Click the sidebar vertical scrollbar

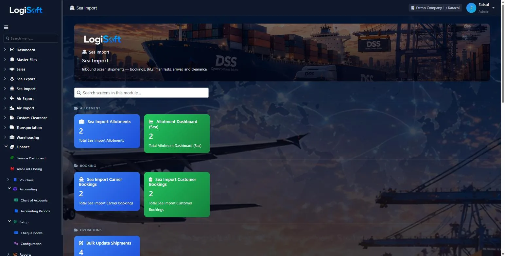pyautogui.click(x=62, y=118)
